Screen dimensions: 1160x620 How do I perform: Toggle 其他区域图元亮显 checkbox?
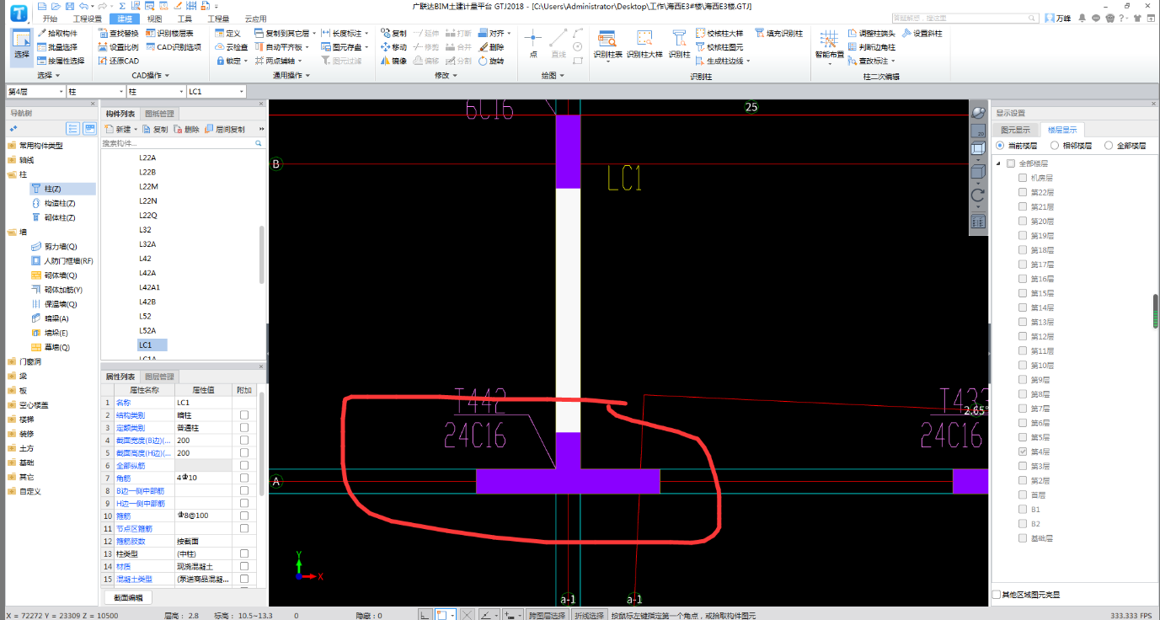(997, 595)
